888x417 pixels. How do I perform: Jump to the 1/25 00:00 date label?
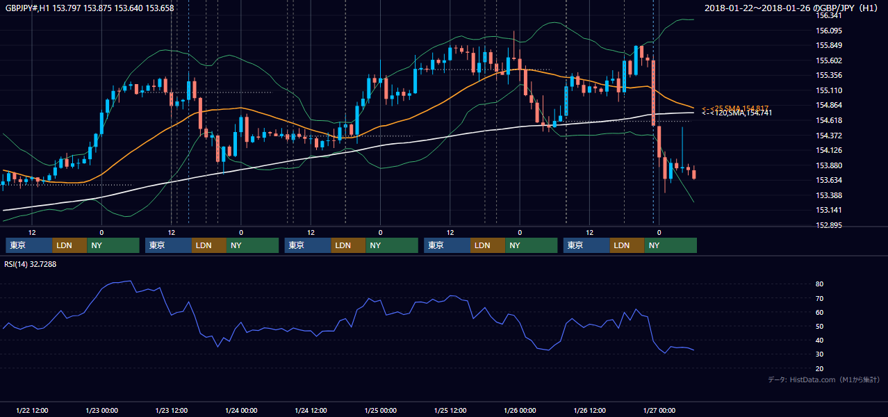tap(380, 411)
